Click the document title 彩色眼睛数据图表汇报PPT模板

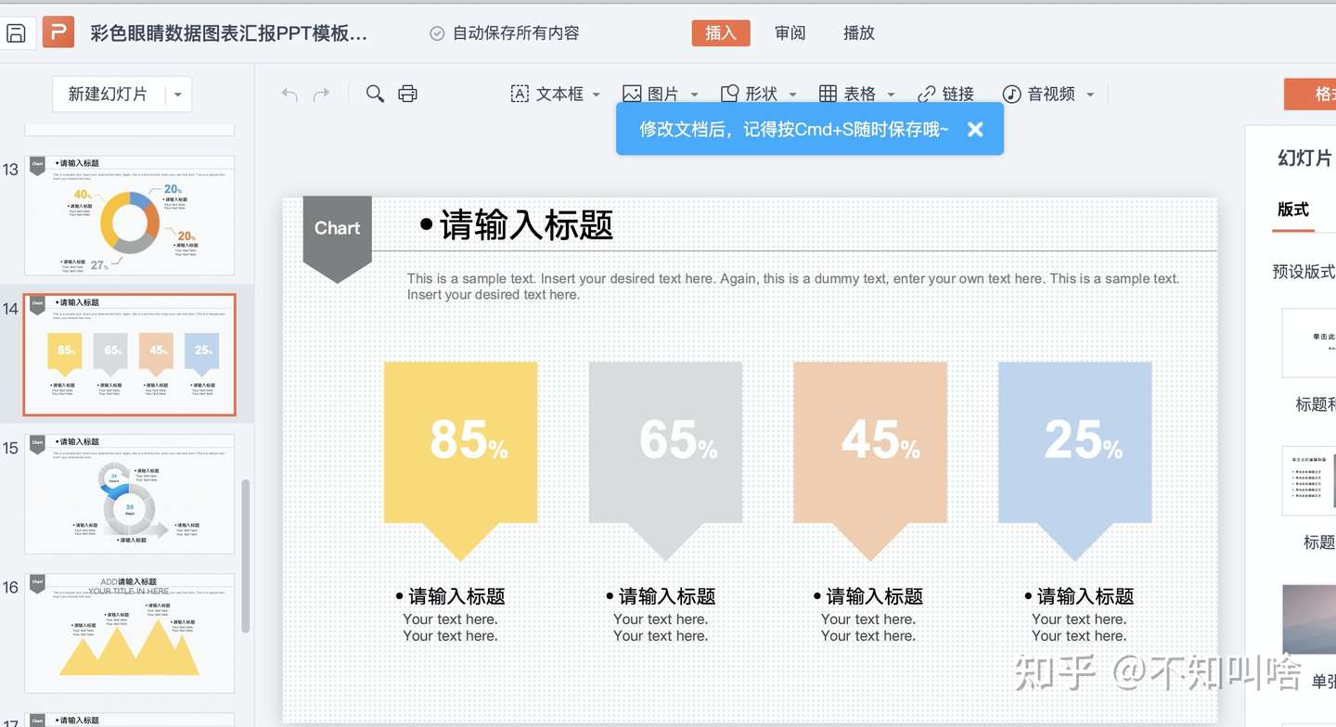click(228, 33)
